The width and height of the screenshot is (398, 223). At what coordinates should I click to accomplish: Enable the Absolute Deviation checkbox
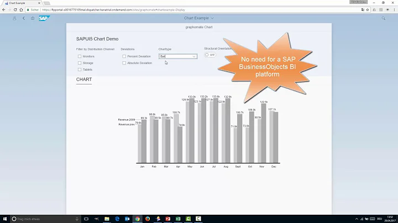pyautogui.click(x=124, y=63)
